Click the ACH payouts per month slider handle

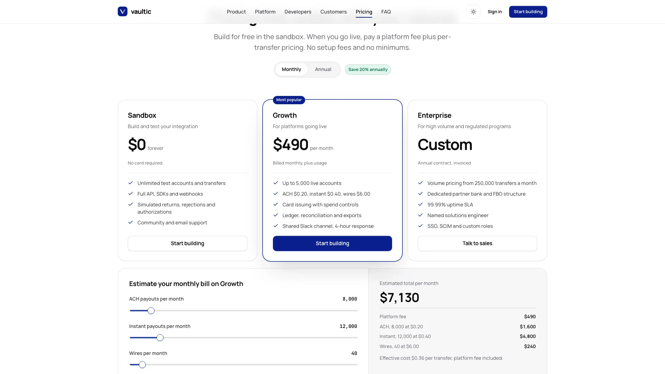point(151,311)
